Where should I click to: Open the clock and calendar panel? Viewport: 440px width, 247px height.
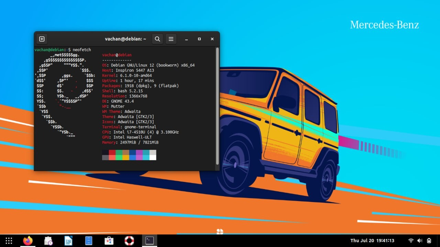372,241
